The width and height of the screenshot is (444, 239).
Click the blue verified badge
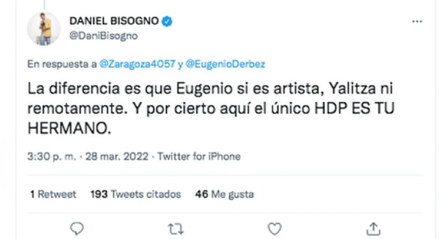(167, 21)
